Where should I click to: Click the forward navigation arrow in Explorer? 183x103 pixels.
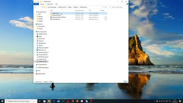tap(38, 7)
